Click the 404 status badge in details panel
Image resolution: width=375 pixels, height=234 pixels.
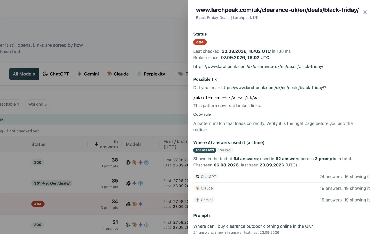[200, 42]
